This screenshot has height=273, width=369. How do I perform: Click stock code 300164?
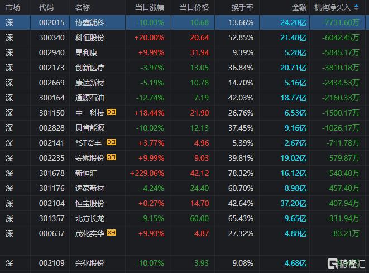pos(52,98)
